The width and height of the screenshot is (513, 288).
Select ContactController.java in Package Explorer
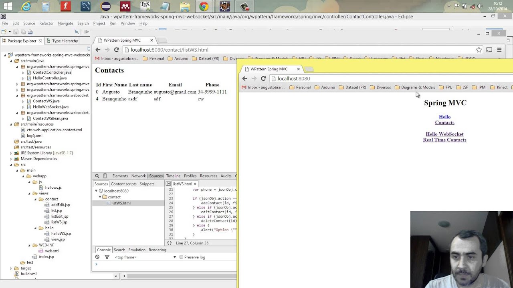pyautogui.click(x=52, y=72)
